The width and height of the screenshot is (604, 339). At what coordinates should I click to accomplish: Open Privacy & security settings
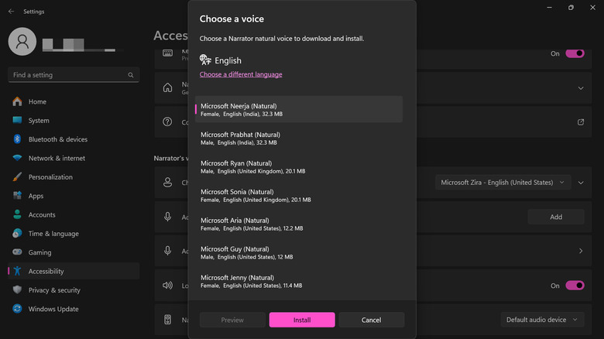pos(54,290)
